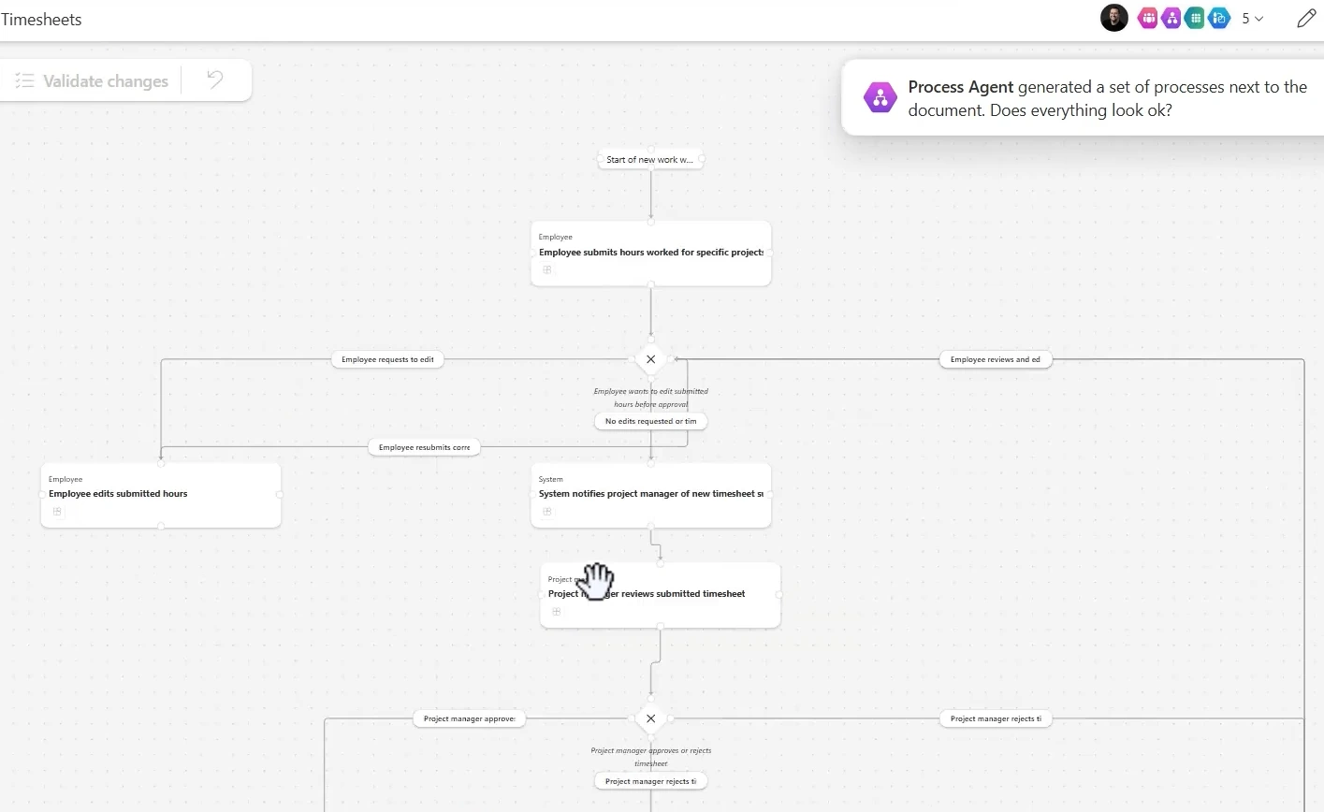1324x812 pixels.
Task: Click the No edits requested label
Action: pos(650,421)
